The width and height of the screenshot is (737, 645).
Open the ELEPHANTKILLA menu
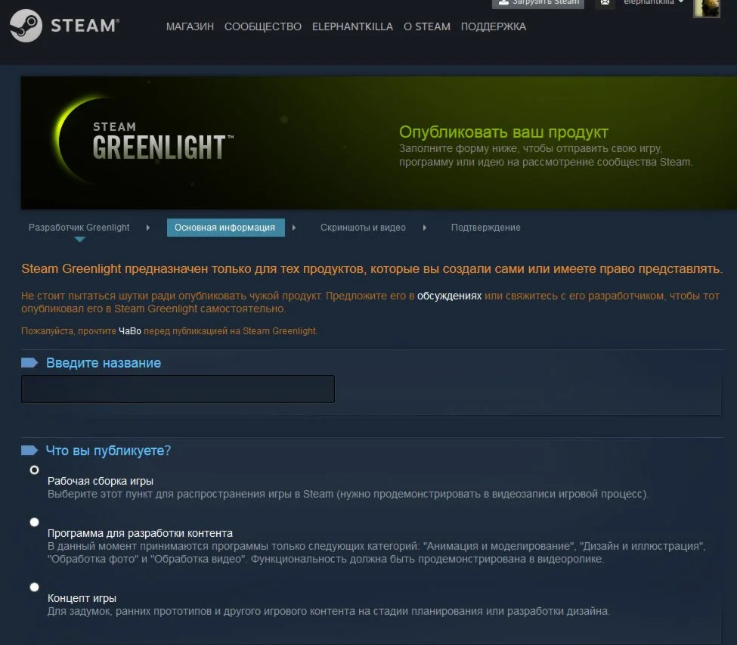[352, 26]
